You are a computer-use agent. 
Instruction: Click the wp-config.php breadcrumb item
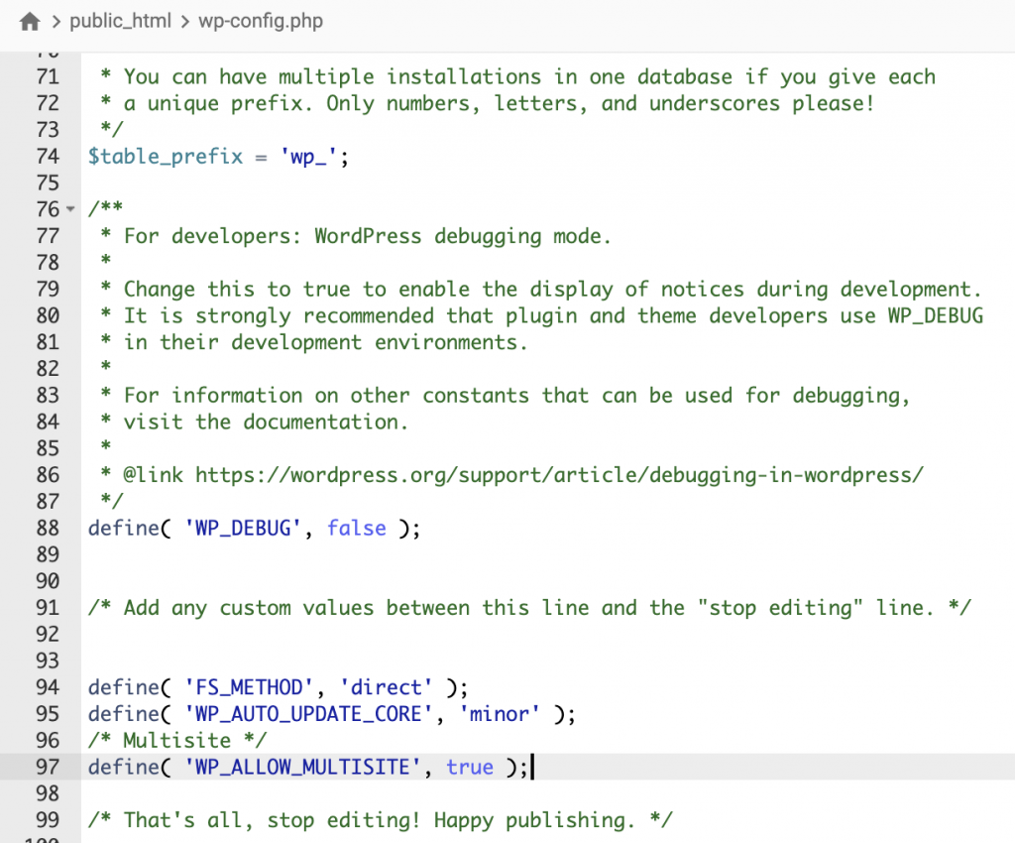point(259,21)
